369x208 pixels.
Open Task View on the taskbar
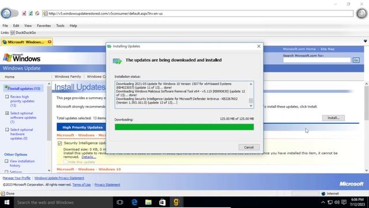pyautogui.click(x=120, y=202)
